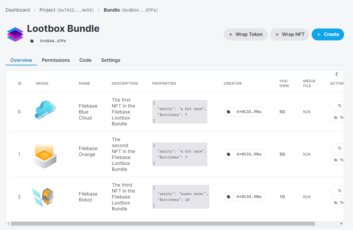Click the Wrap Token button
353x230 pixels.
pos(246,34)
